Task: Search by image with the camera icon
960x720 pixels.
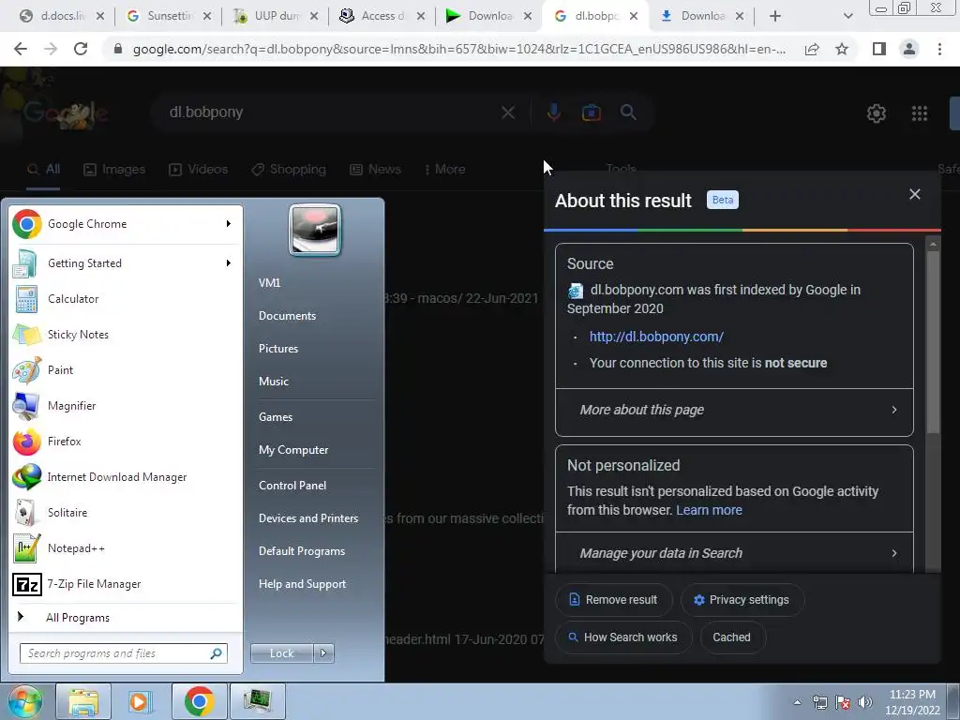Action: pos(592,112)
